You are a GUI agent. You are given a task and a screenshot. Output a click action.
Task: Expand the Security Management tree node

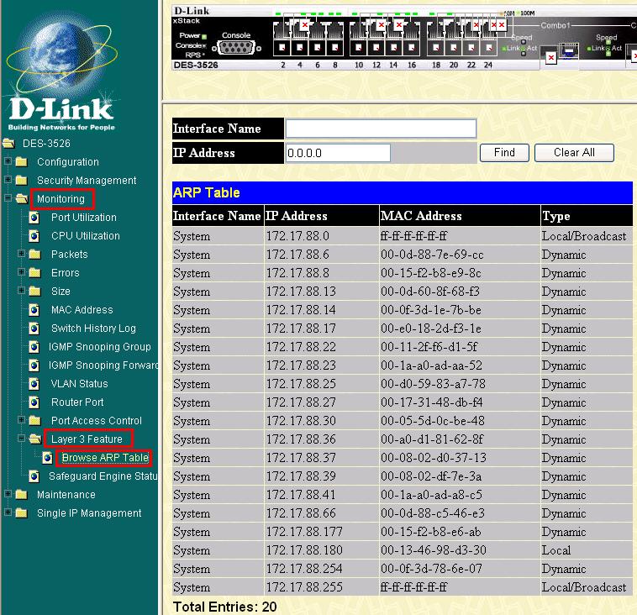pos(8,180)
